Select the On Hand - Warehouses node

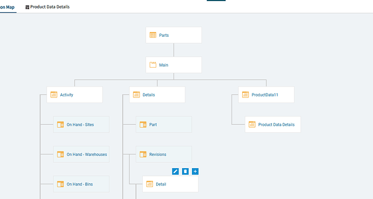(81, 154)
